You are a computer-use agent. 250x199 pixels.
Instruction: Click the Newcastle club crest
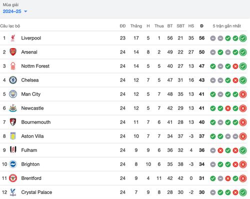[13, 108]
